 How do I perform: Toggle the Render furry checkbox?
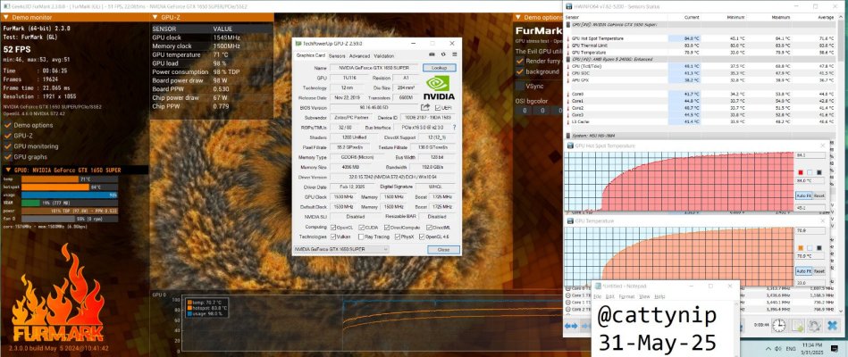[520, 61]
